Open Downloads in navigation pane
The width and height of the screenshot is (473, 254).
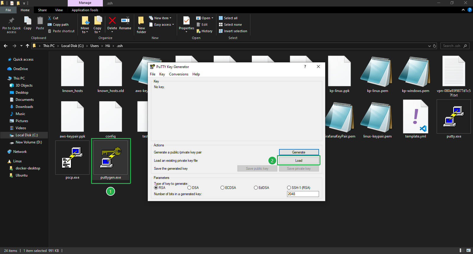click(x=24, y=107)
